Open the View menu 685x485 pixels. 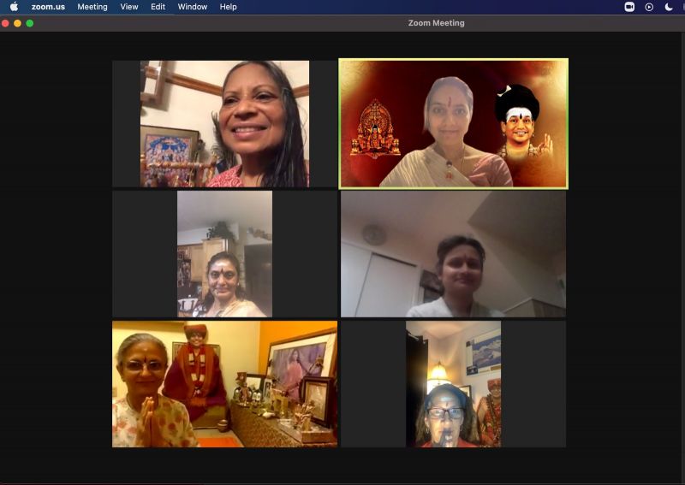point(129,7)
